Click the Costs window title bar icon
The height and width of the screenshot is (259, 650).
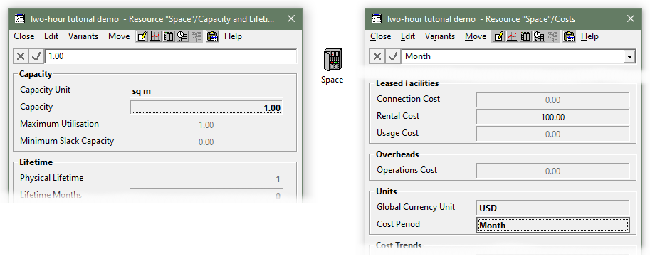coord(377,18)
